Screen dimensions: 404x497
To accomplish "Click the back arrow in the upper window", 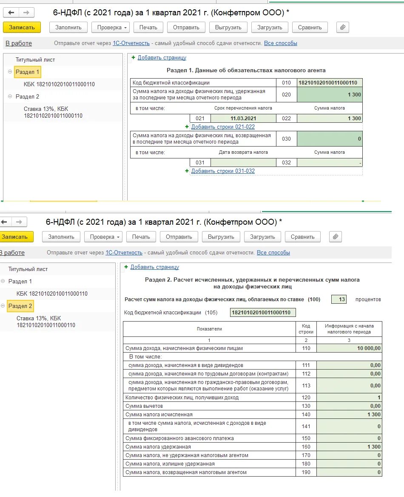I will (x=11, y=13).
